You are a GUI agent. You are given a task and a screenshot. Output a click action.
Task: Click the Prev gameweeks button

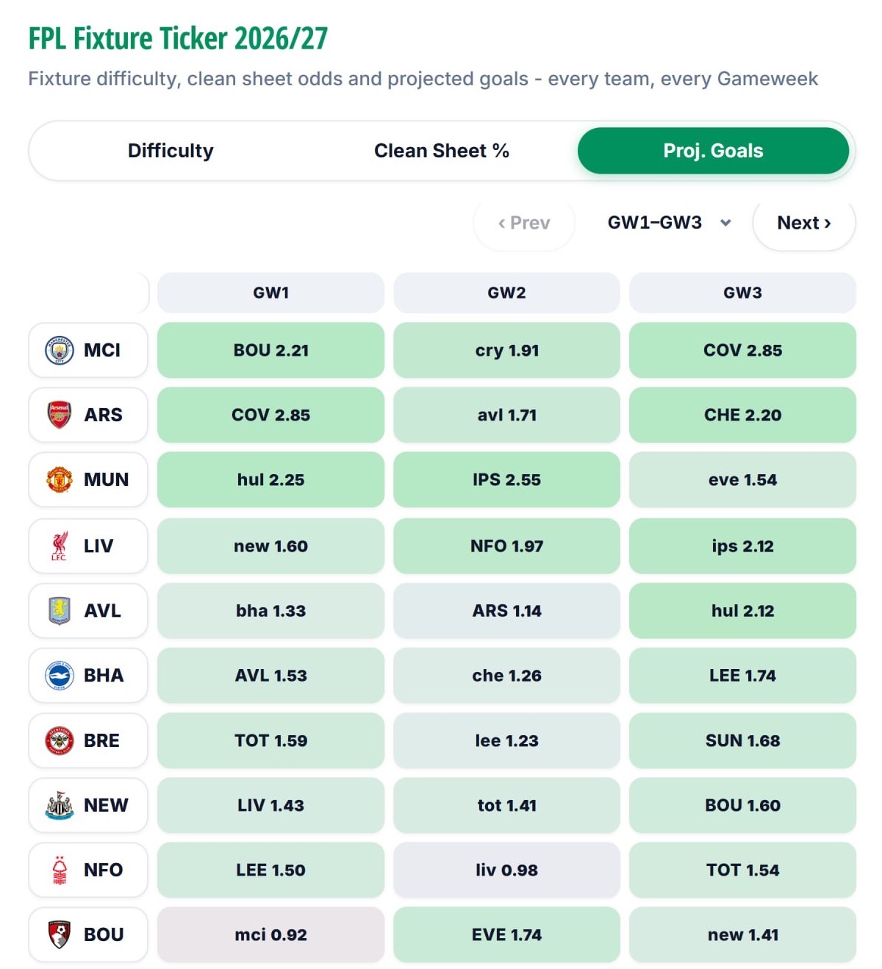524,223
